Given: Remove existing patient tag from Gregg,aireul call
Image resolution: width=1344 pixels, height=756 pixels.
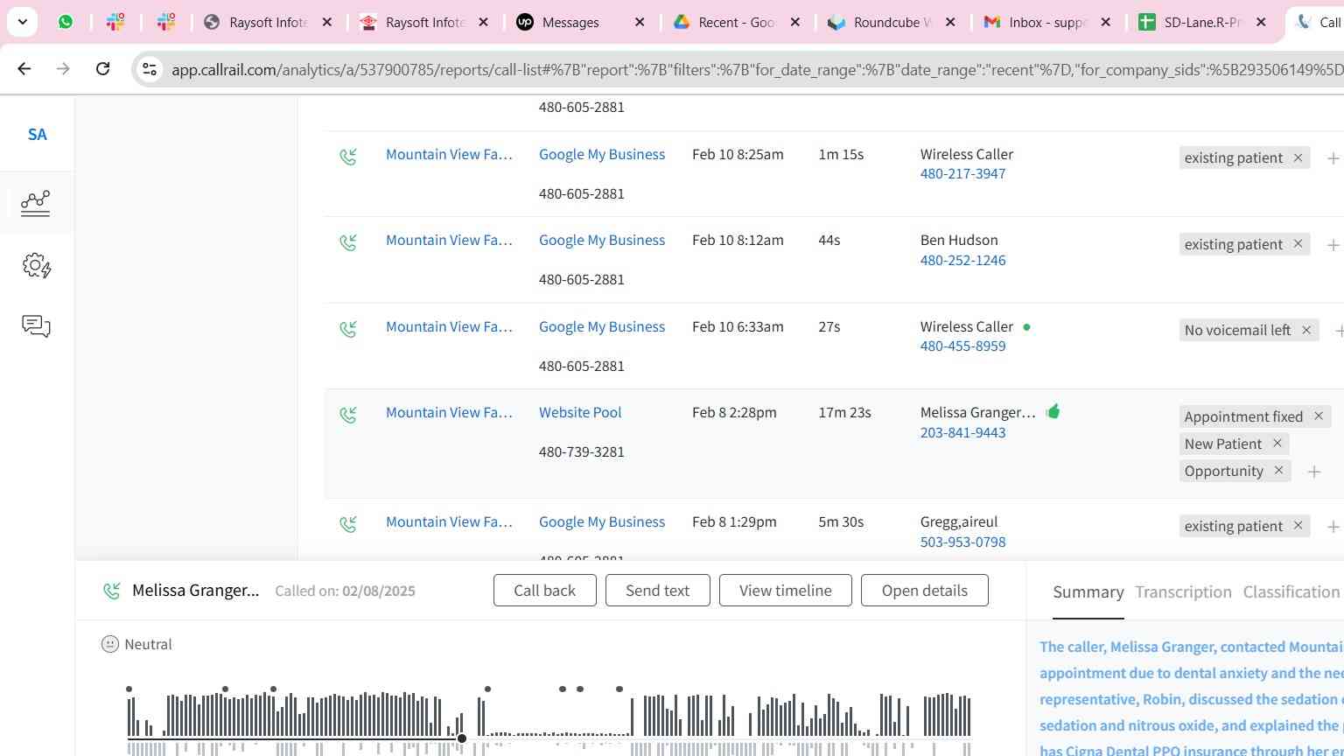Looking at the screenshot, I should (1298, 526).
